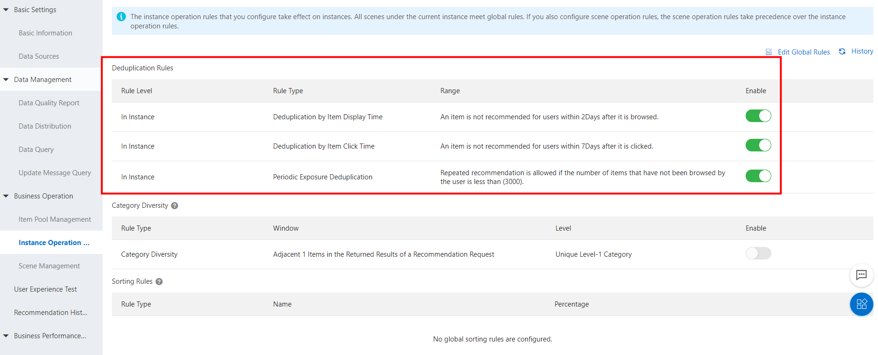Enable the Category Diversity rule switch
This screenshot has width=878, height=355.
click(758, 253)
